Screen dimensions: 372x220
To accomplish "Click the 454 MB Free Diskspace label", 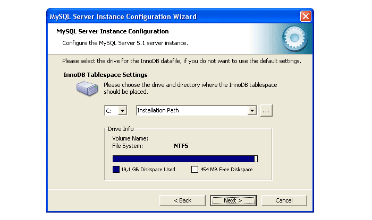I will point(226,170).
